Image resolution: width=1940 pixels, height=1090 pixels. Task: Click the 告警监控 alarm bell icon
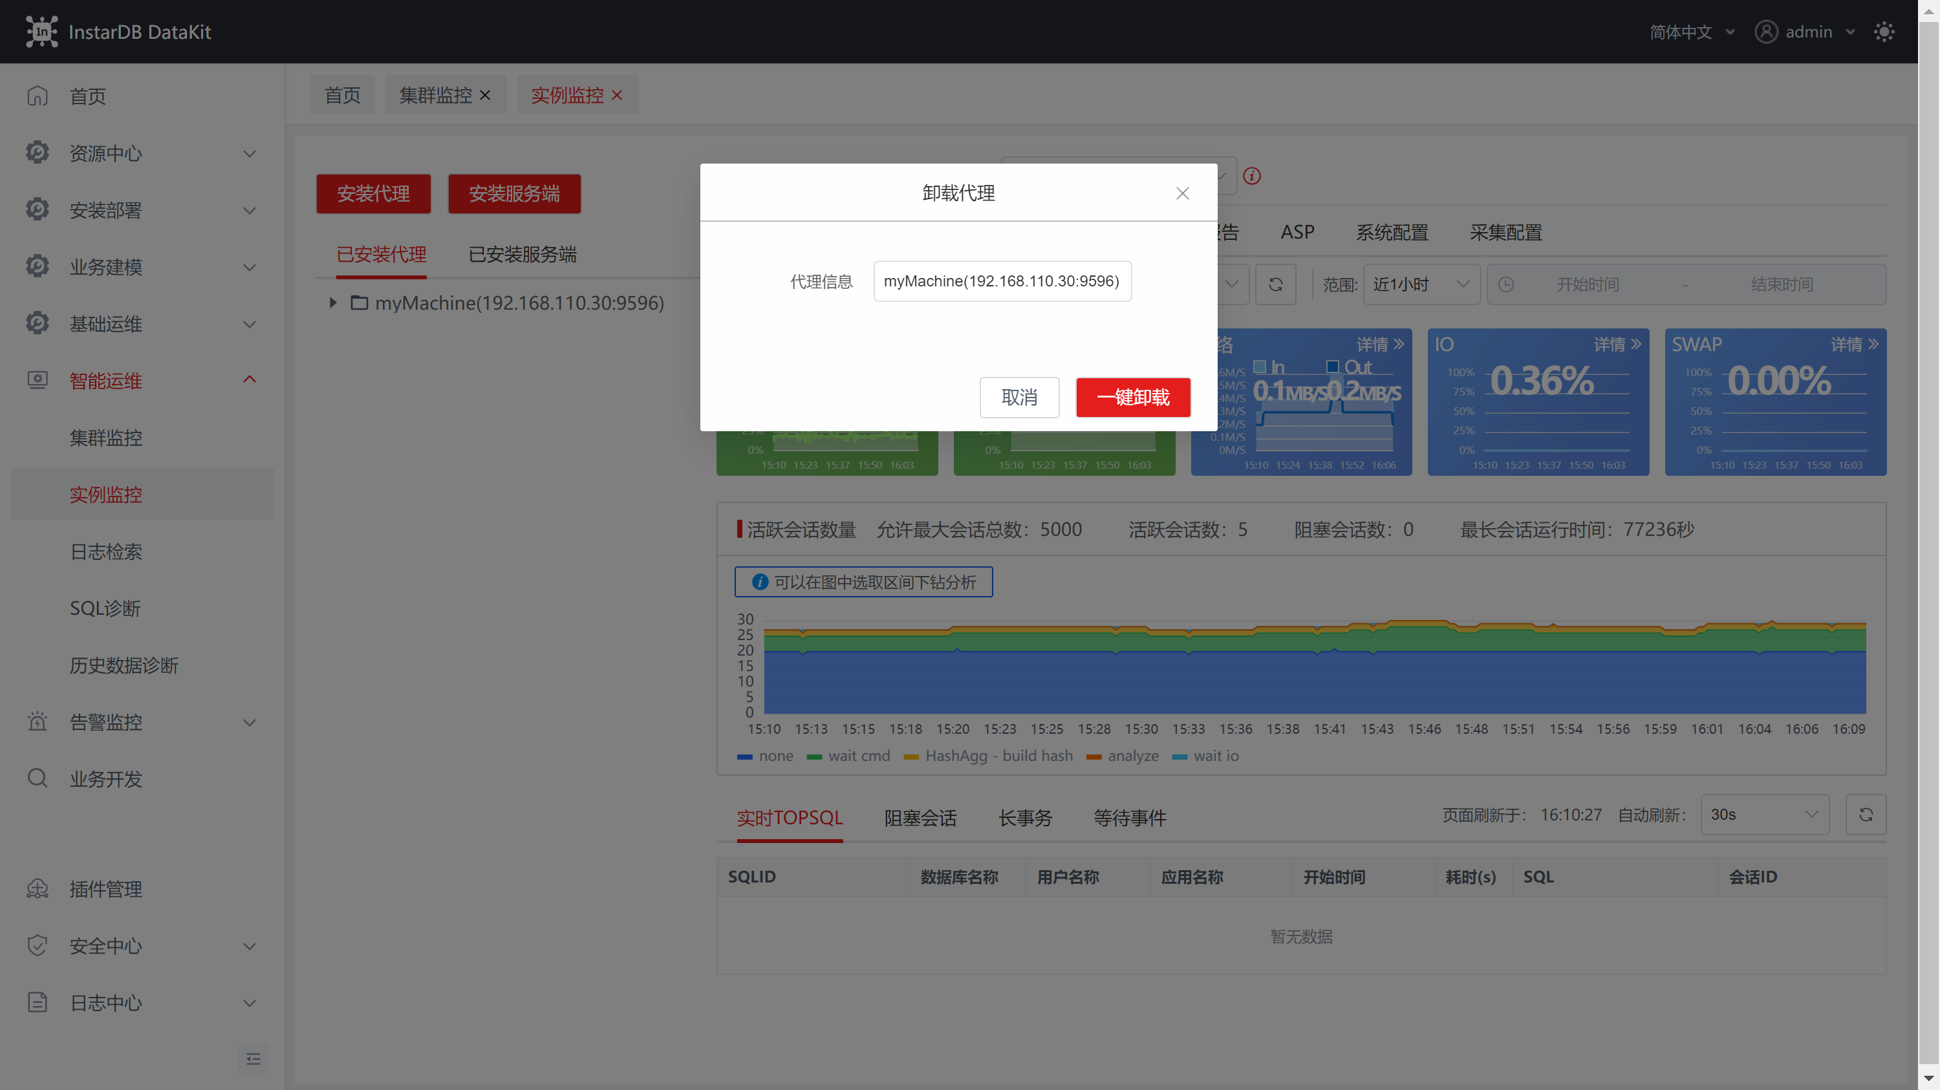coord(38,721)
